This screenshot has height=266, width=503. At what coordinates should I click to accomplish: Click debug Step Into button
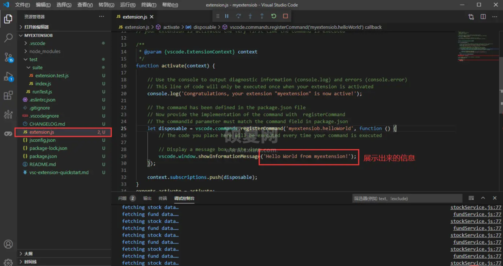pos(250,16)
